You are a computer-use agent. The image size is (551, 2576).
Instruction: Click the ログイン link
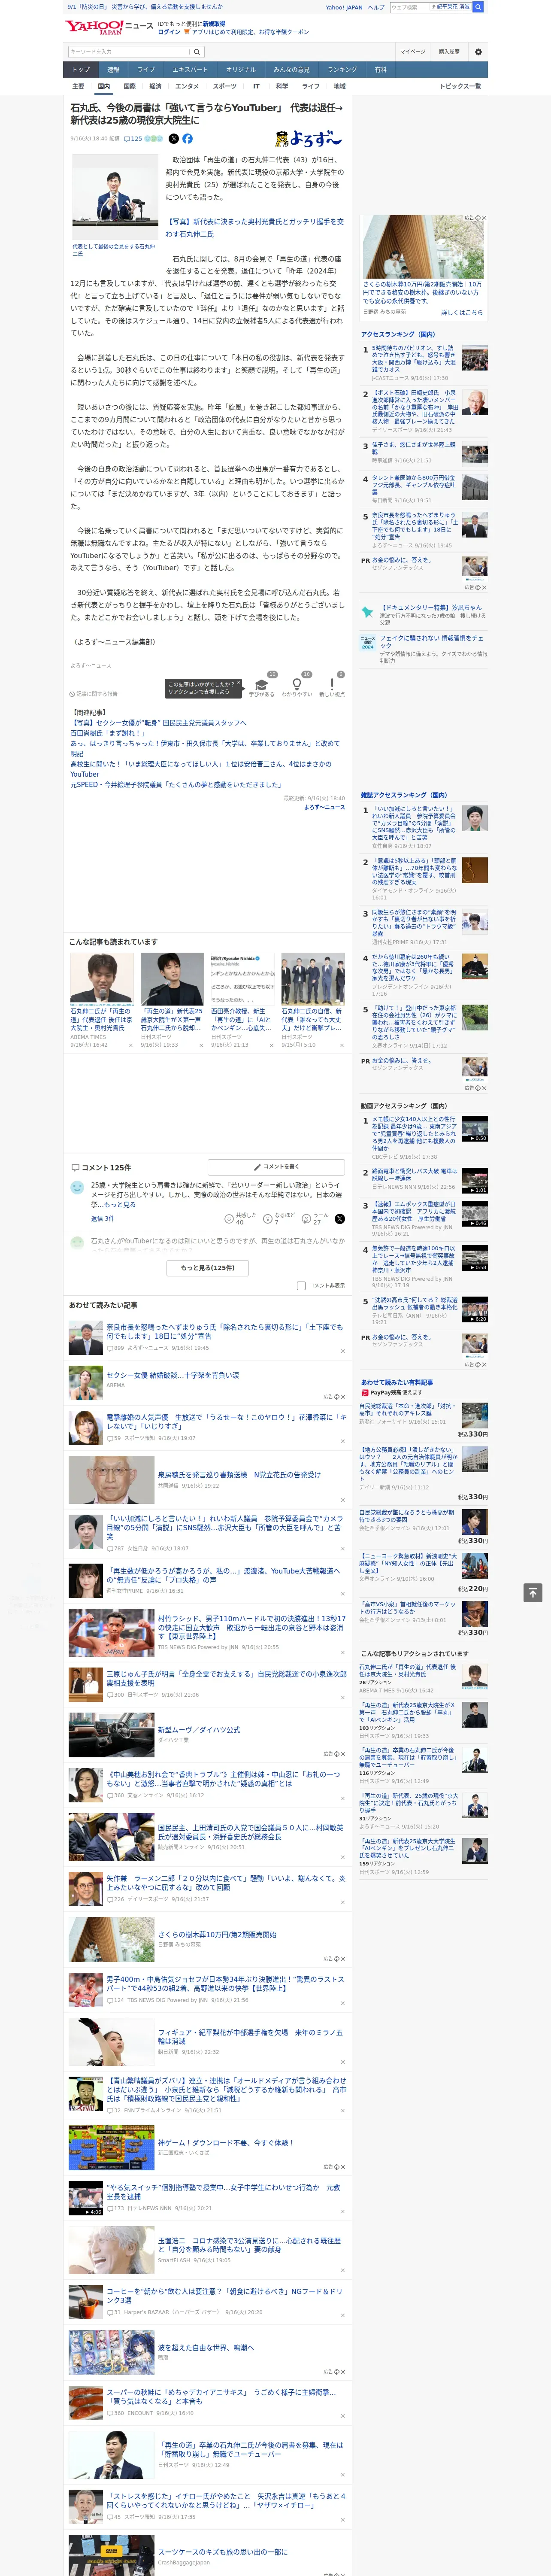click(x=169, y=32)
